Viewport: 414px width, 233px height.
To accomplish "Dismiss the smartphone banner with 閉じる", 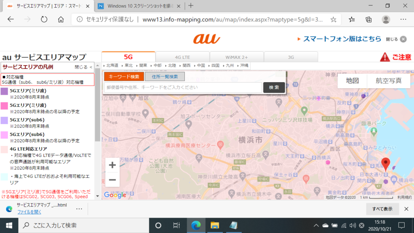I will tap(396, 39).
